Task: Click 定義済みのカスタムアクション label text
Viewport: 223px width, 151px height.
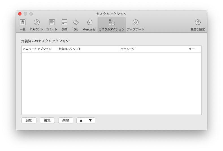Action: tap(46, 41)
